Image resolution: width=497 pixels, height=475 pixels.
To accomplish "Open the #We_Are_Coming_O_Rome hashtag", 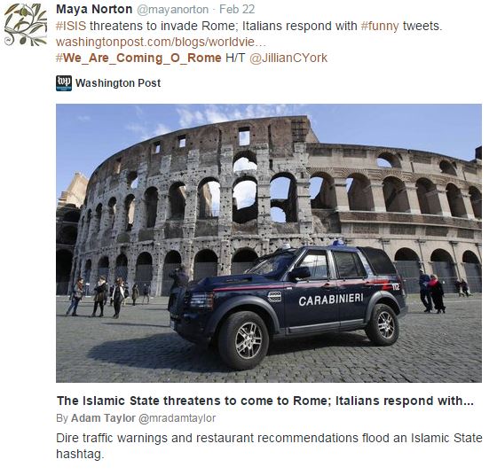I will pos(138,58).
